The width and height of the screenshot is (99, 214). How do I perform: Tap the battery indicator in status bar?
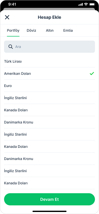coord(92,4)
